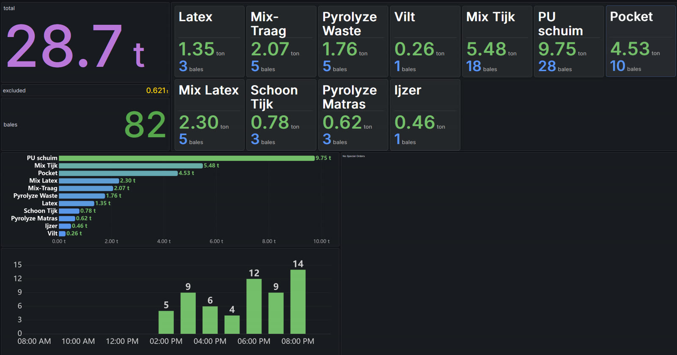Click the Mix Tijk card title
This screenshot has height=355, width=677.
coord(490,17)
